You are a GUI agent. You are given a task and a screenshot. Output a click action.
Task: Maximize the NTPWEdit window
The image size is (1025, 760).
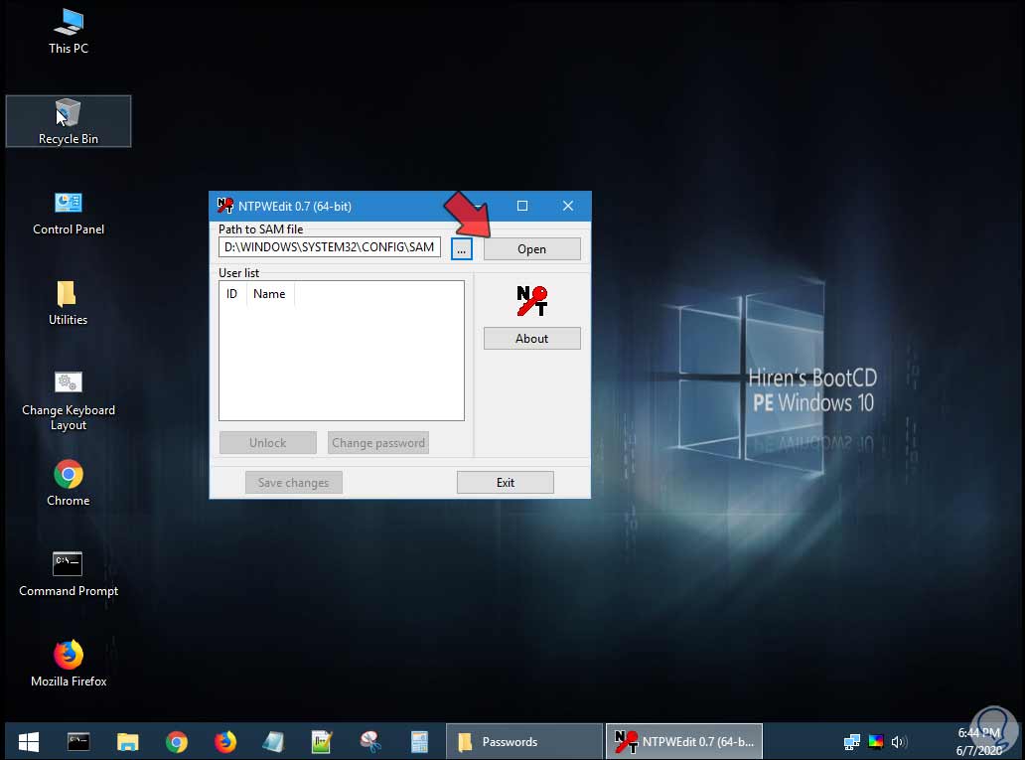522,206
